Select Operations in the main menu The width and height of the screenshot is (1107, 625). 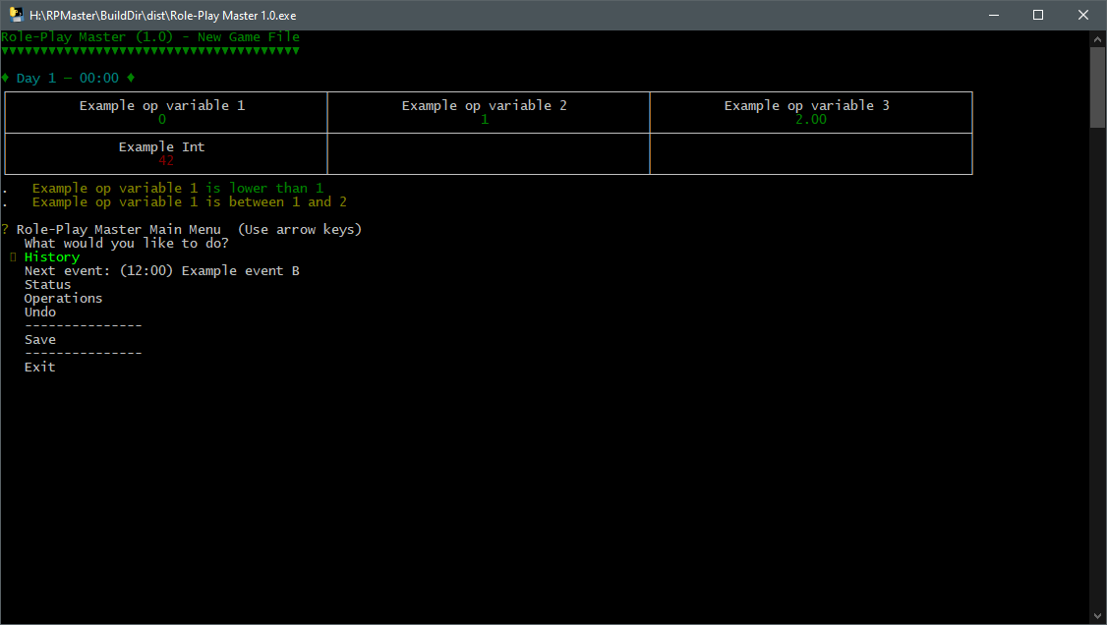click(x=63, y=299)
